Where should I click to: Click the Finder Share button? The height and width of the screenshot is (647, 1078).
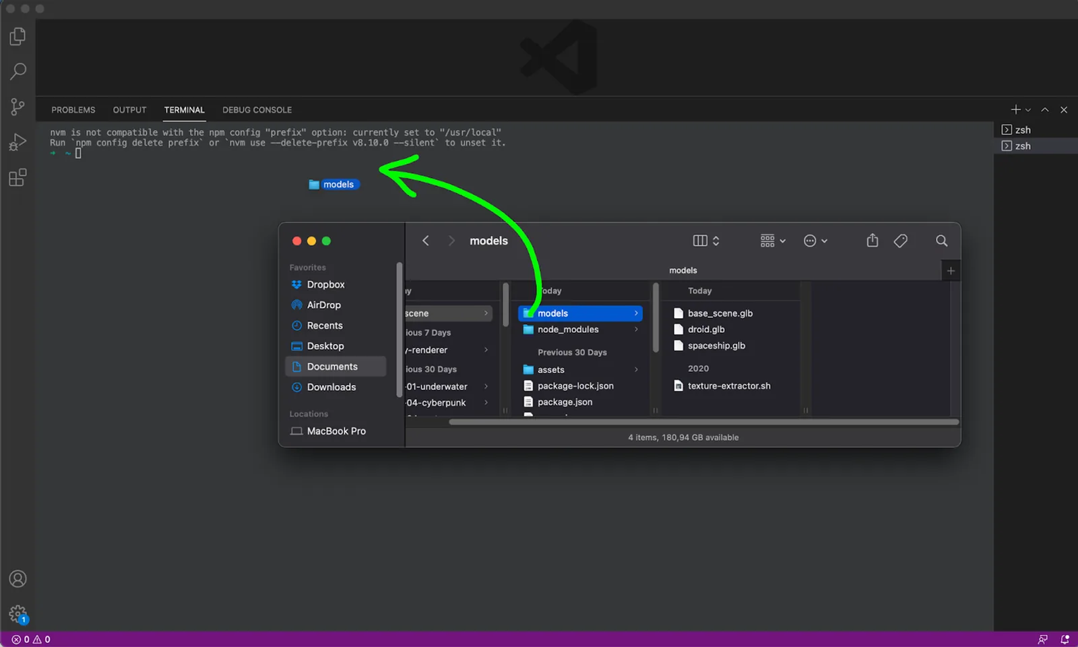873,241
